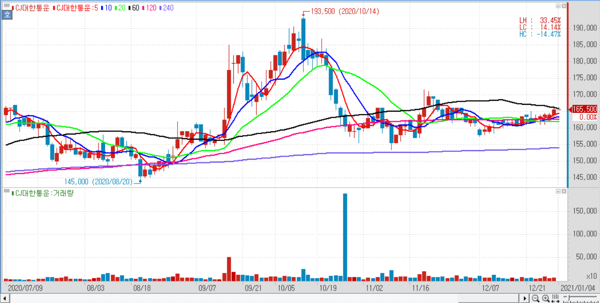Select the black 60-day moving average legend
Viewport: 600px width, 303px height.
click(134, 8)
